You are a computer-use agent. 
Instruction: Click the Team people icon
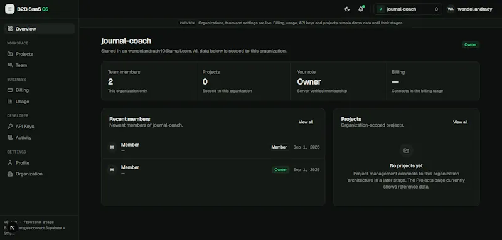[10, 65]
